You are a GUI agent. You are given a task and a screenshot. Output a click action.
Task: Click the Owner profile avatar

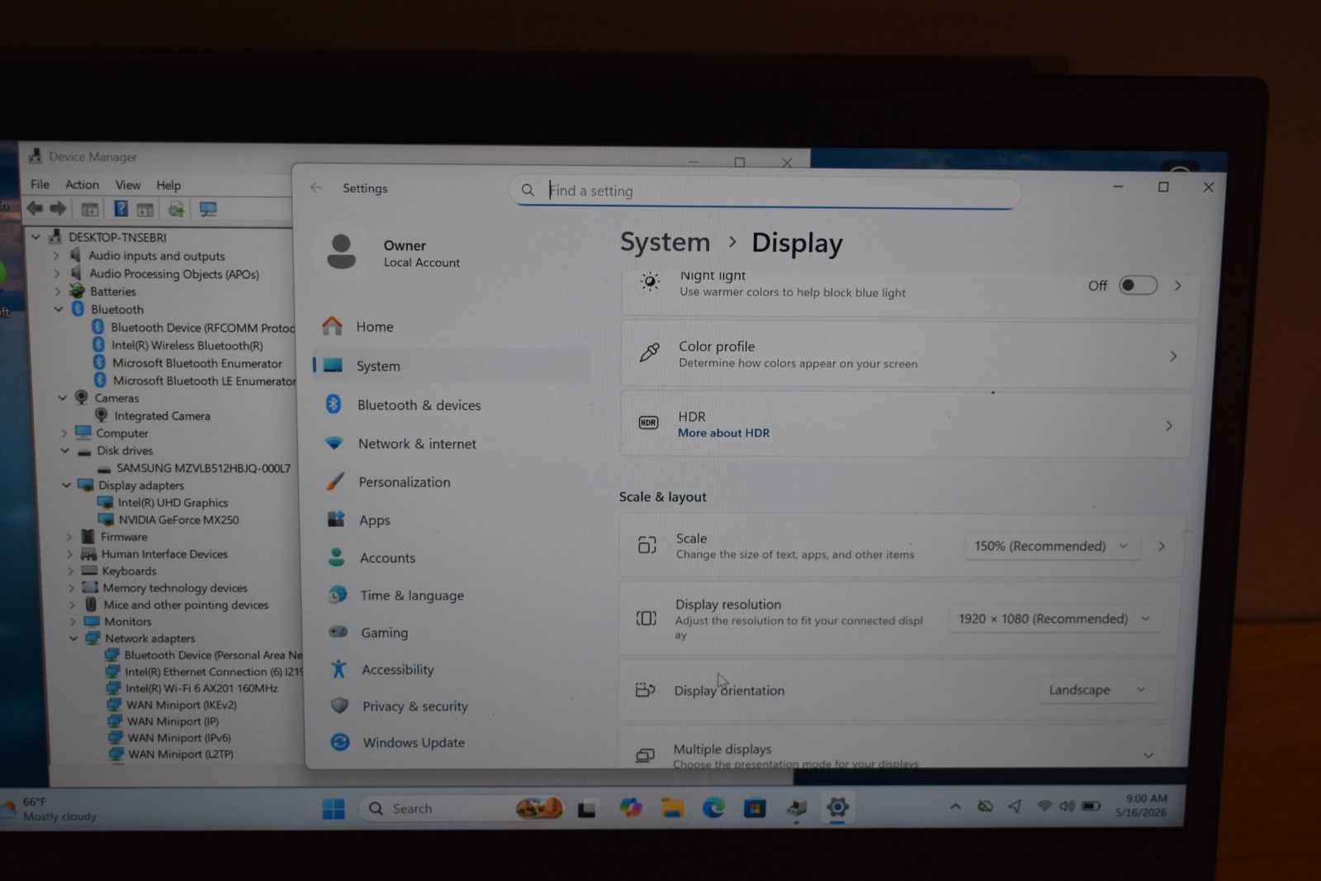coord(341,252)
